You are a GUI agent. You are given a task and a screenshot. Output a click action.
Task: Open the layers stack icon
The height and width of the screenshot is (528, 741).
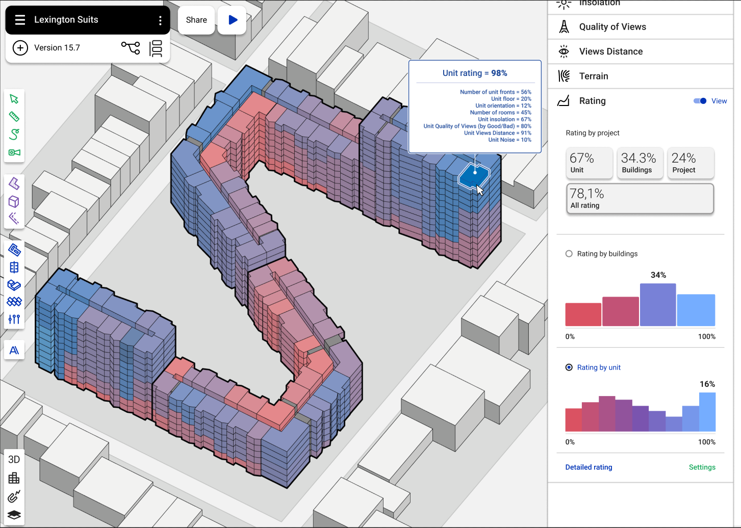point(14,515)
